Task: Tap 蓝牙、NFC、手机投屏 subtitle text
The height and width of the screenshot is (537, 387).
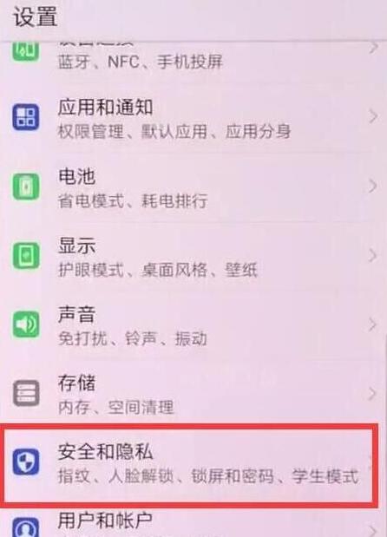Action: click(141, 62)
